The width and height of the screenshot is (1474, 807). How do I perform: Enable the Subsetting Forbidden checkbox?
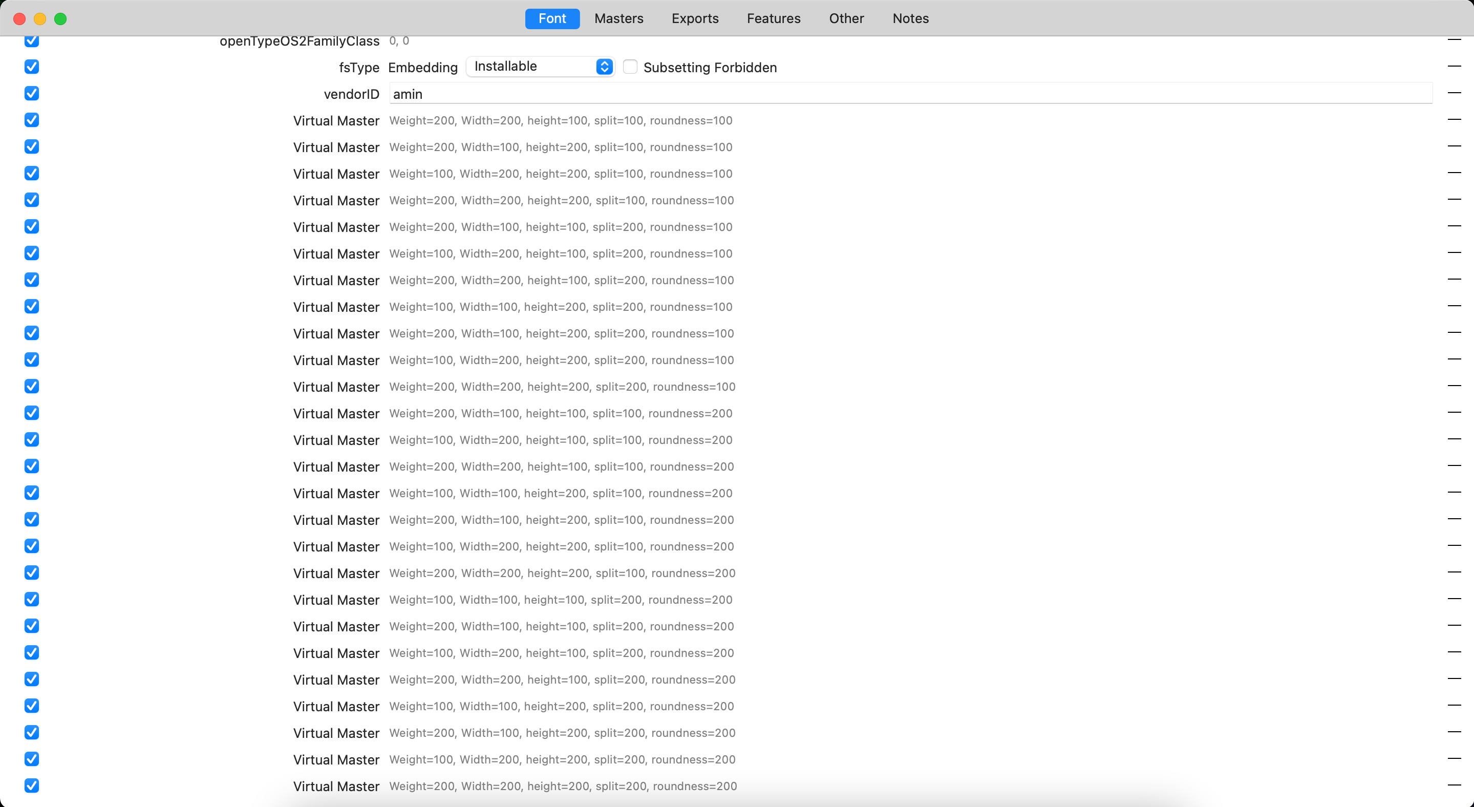pos(630,67)
